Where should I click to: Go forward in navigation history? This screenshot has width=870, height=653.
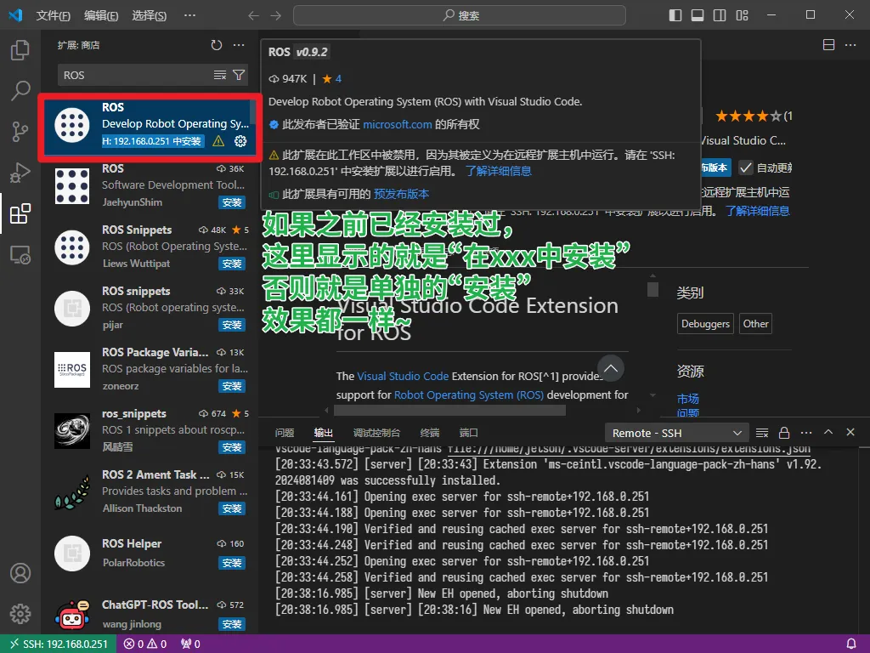click(x=276, y=15)
